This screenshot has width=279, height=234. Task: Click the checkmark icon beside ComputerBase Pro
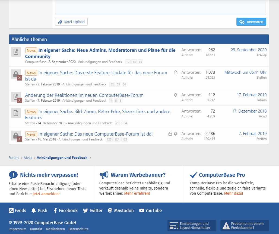tap(194, 175)
